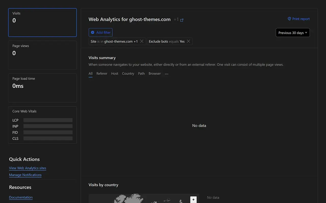Open the Previous 30 days dropdown
The image size is (326, 203).
pos(293,33)
